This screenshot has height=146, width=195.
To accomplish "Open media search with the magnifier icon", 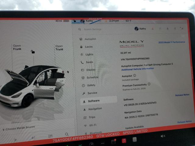I will tap(67, 134).
